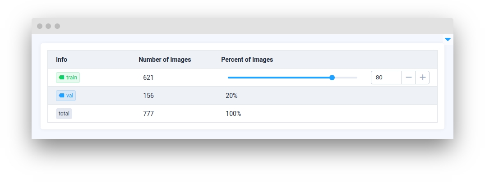Click the total tag badge
Screen dimensions: 485x184
(64, 114)
